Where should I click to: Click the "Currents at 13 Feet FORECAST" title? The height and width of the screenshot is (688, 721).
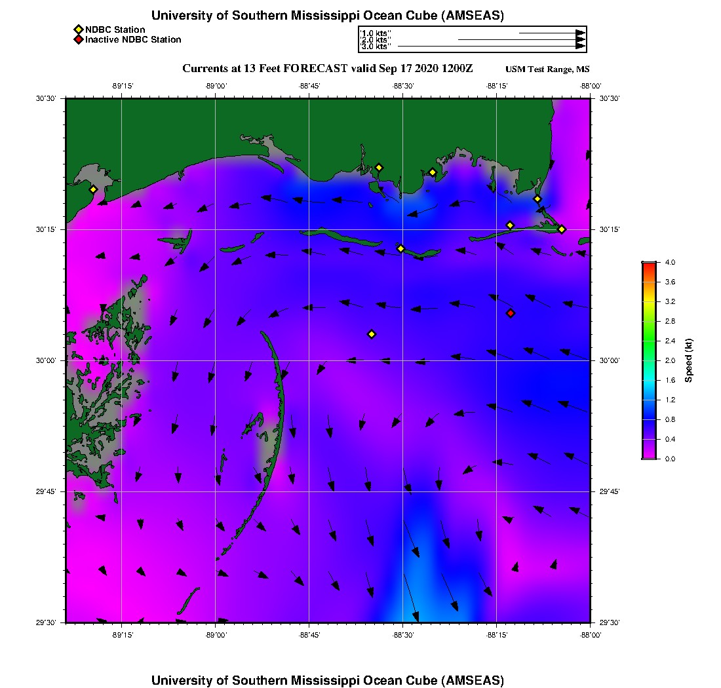pyautogui.click(x=327, y=69)
